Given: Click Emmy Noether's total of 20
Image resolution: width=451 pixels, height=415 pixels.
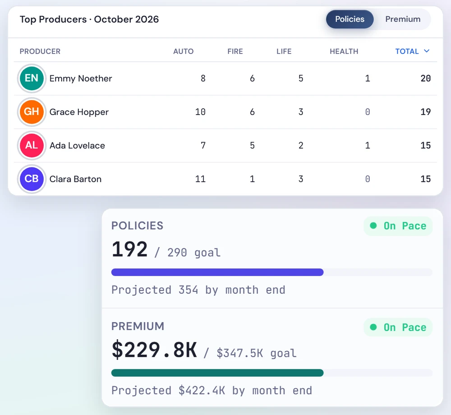Looking at the screenshot, I should point(425,78).
